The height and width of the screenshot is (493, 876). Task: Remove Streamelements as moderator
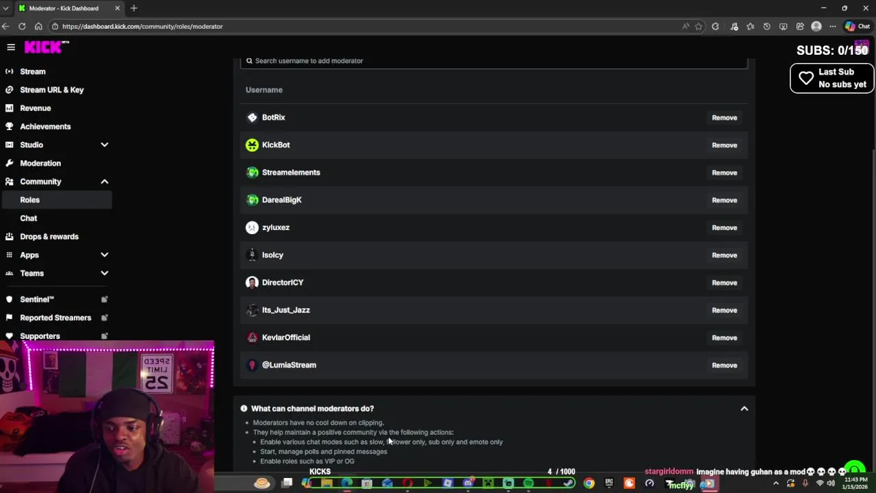[x=724, y=173]
